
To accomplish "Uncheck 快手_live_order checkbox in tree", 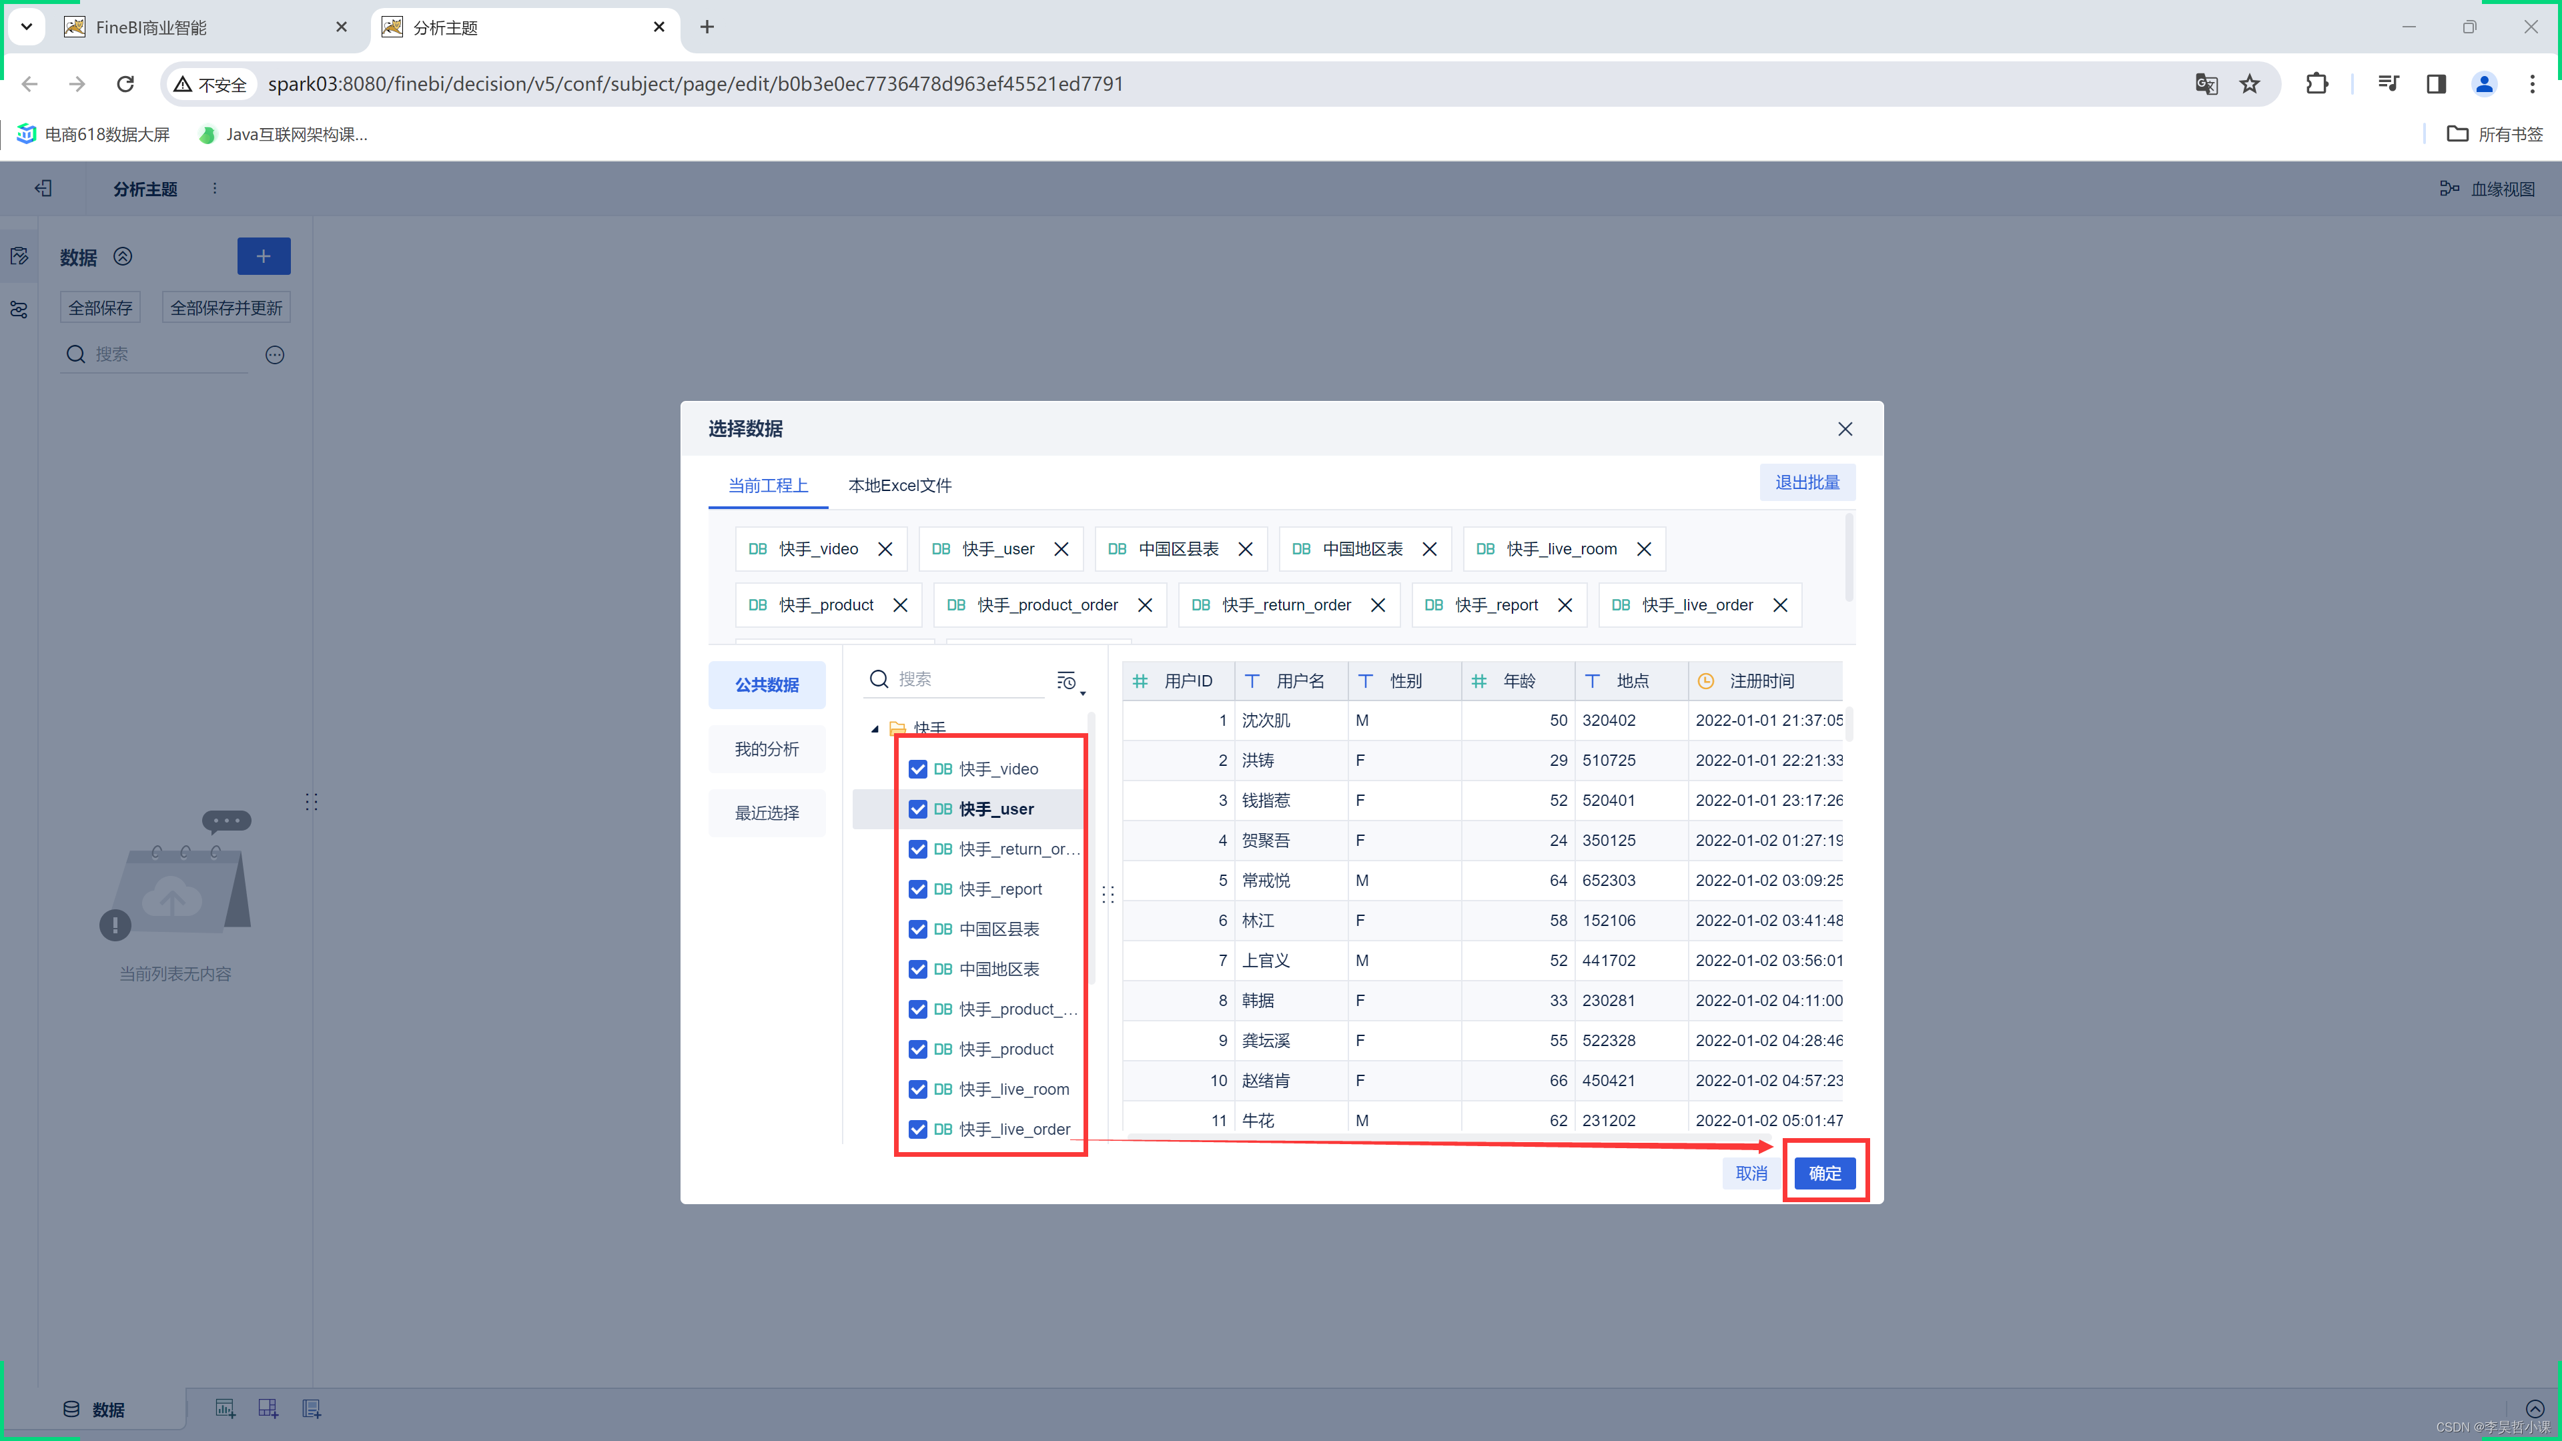I will pyautogui.click(x=918, y=1129).
